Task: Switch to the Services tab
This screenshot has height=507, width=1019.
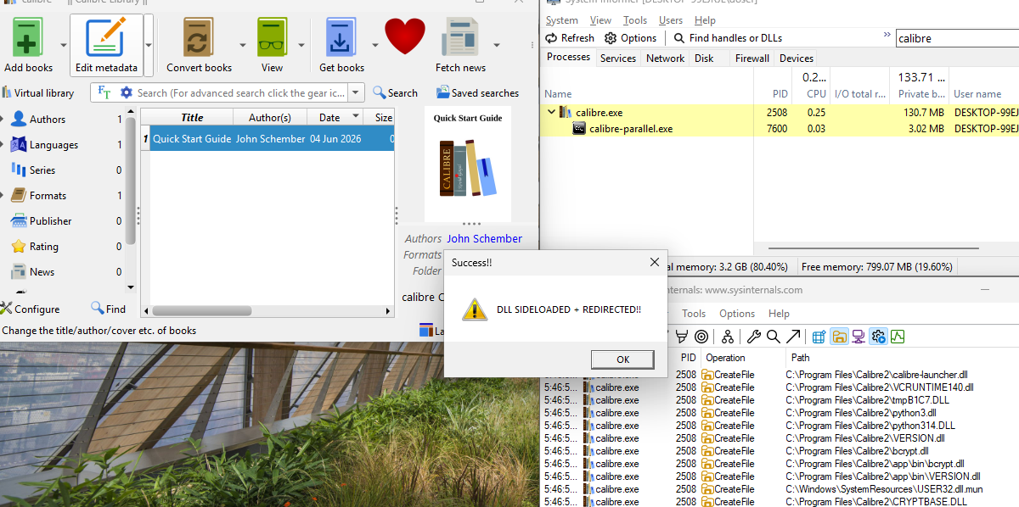Action: tap(618, 58)
